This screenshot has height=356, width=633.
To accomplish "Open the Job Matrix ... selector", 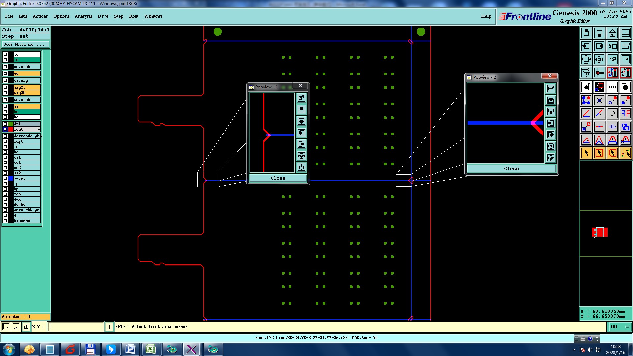I will click(26, 44).
